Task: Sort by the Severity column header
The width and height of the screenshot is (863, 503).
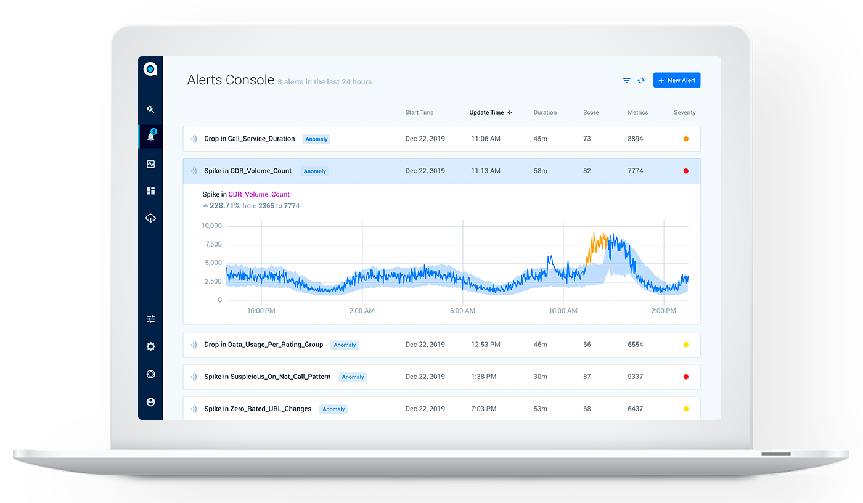Action: tap(685, 113)
